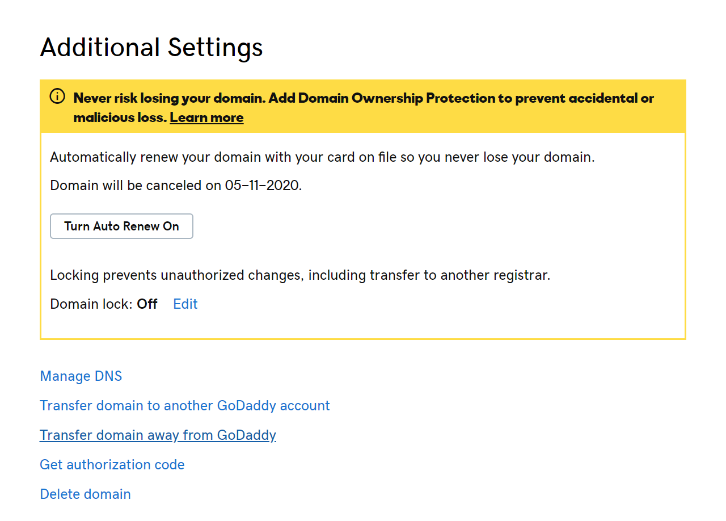Edit the Domain lock setting
Screen dimensions: 726x521
[x=185, y=304]
